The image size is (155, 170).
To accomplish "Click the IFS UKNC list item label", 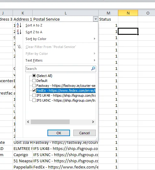I will point(66,100).
